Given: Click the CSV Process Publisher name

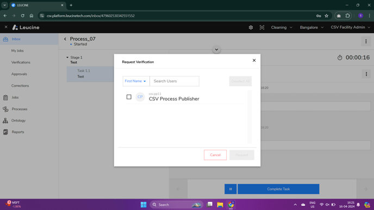Looking at the screenshot, I should [174, 99].
